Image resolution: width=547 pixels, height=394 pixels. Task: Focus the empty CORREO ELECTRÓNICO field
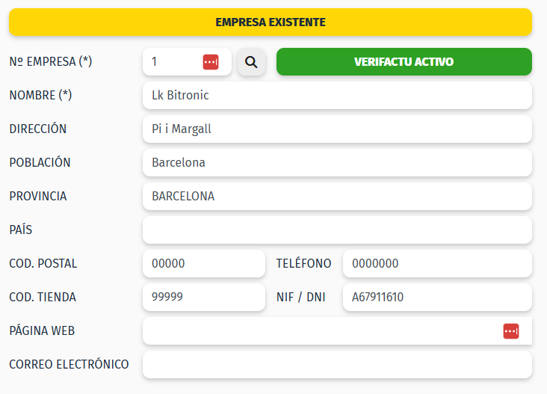336,364
